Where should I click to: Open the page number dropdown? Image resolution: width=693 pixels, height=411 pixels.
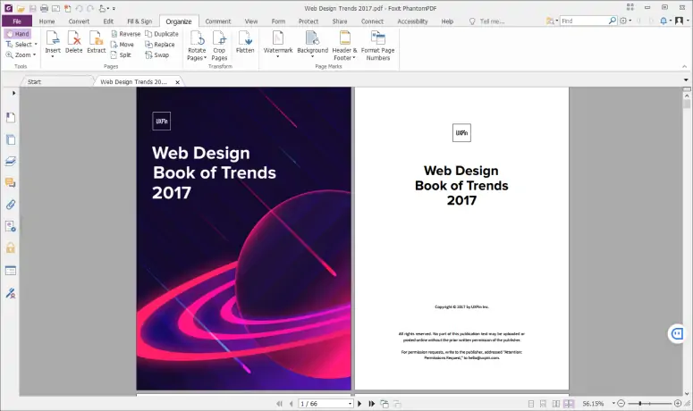pyautogui.click(x=349, y=404)
